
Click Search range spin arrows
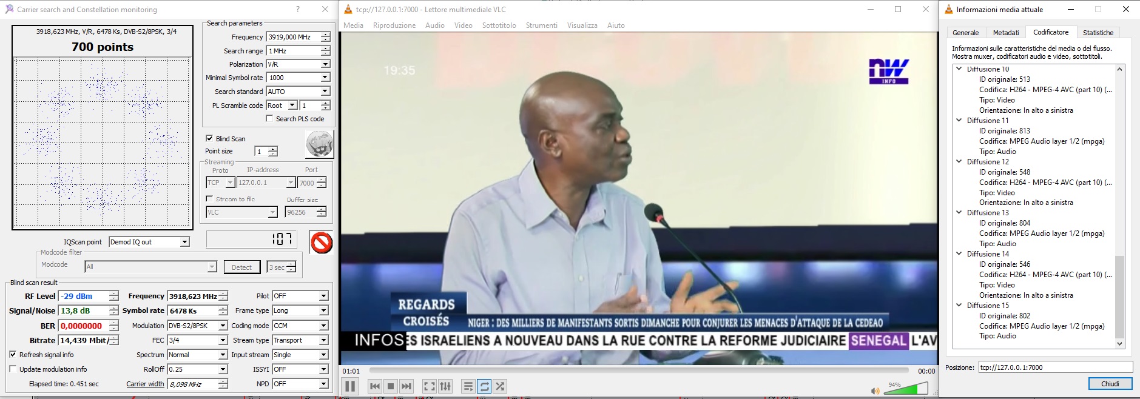(x=326, y=51)
